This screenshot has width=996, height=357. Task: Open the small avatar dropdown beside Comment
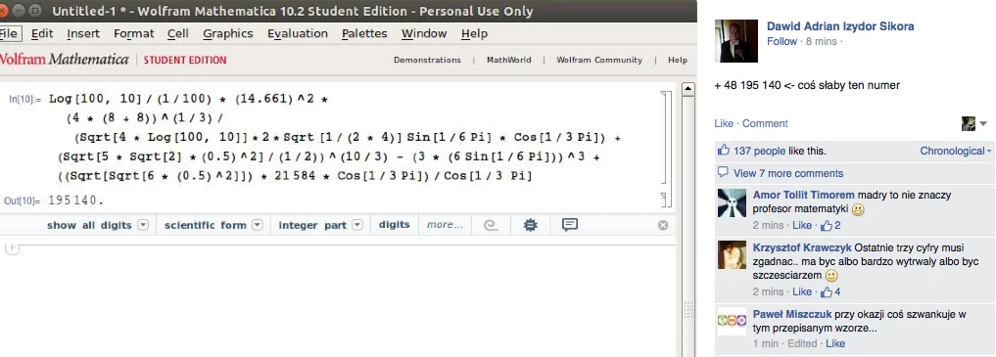tap(974, 123)
